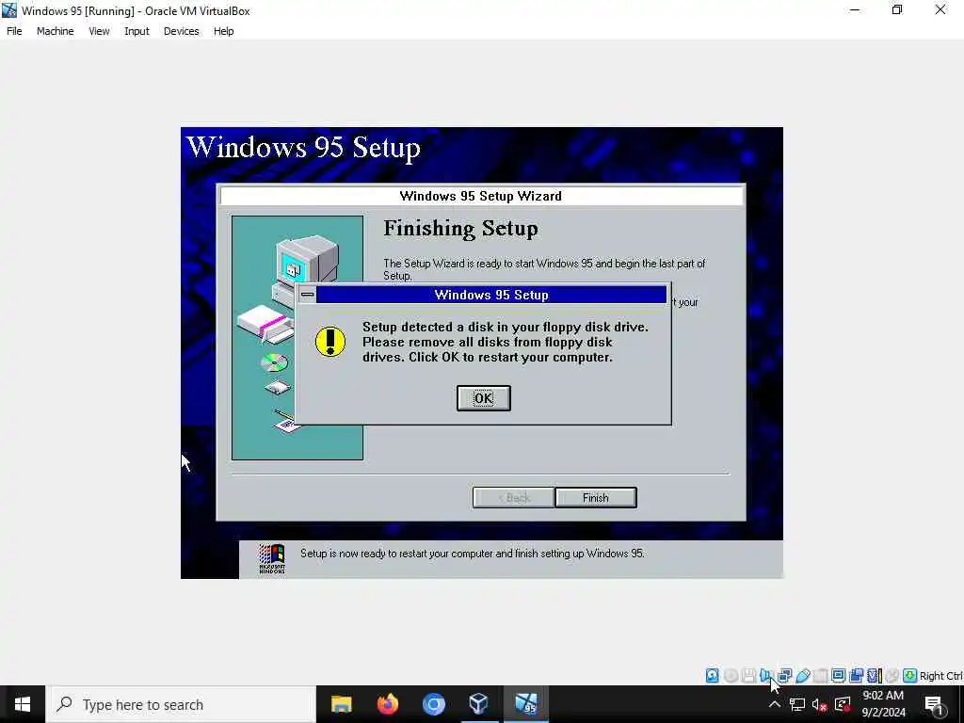Open the VirtualBox File menu

(x=14, y=31)
